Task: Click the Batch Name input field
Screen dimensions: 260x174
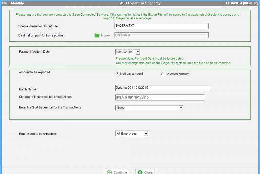Action: point(162,88)
